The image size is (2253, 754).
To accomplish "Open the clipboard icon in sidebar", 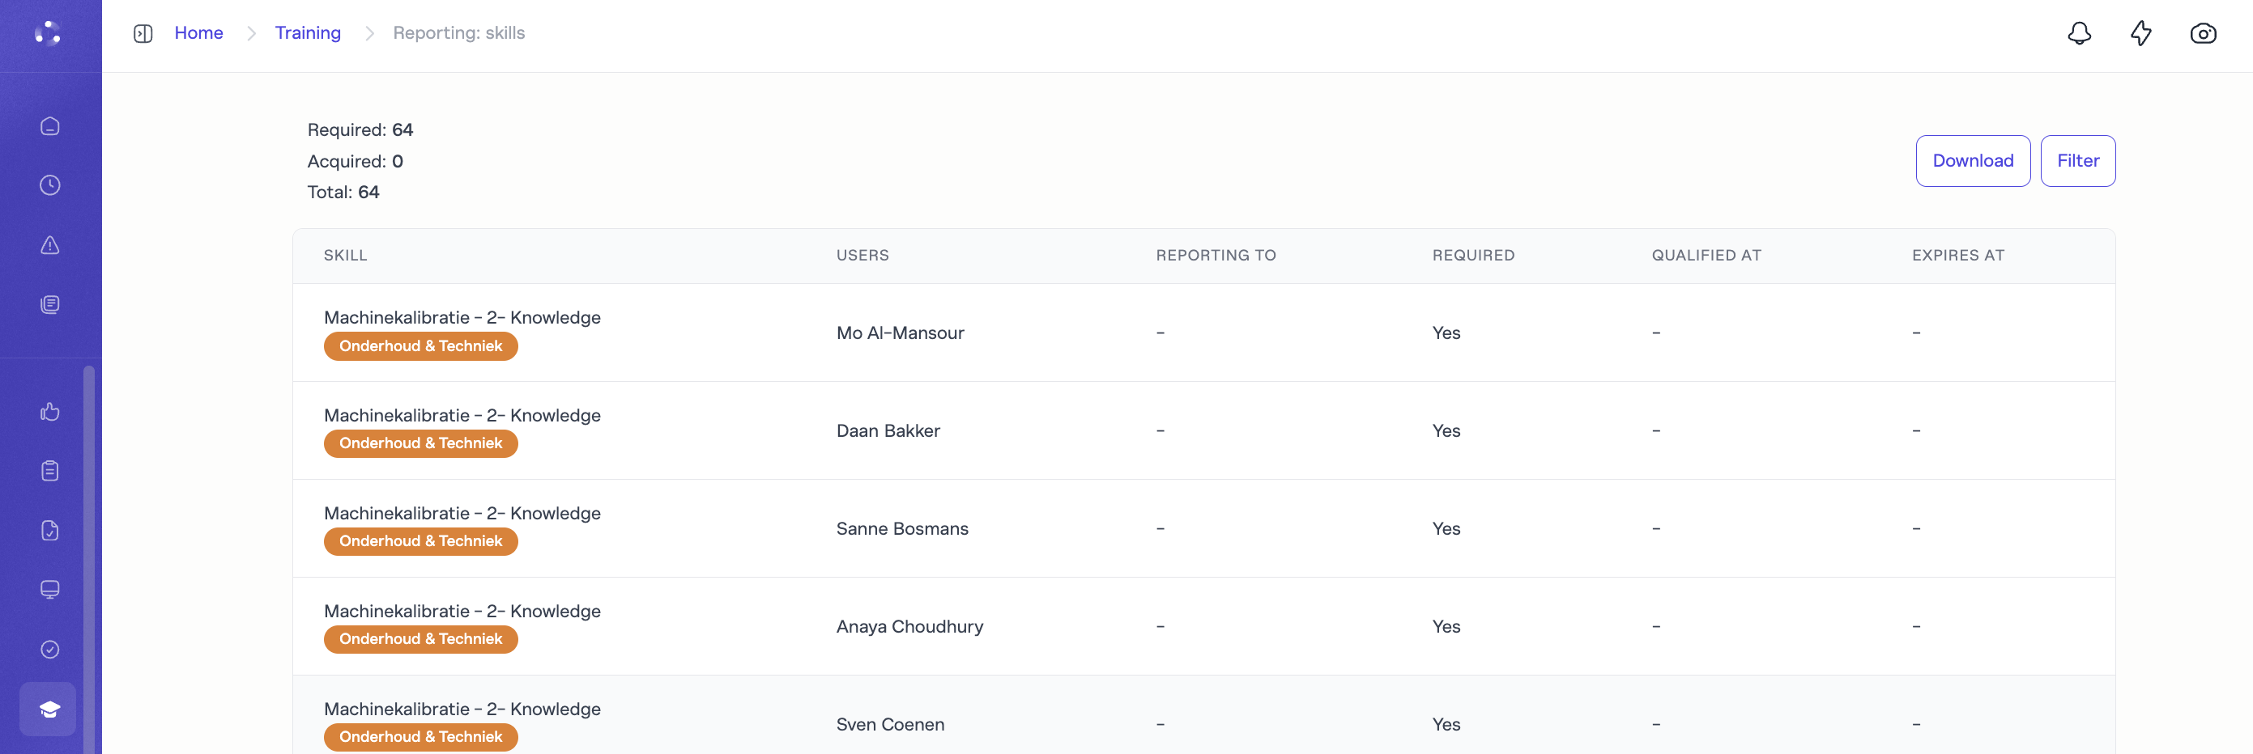I will click(x=50, y=471).
